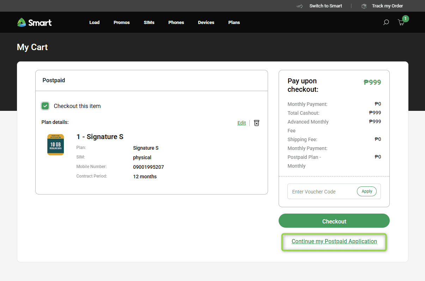Click the Total Cashout label
Viewport: 425px width, 281px height.
click(303, 113)
